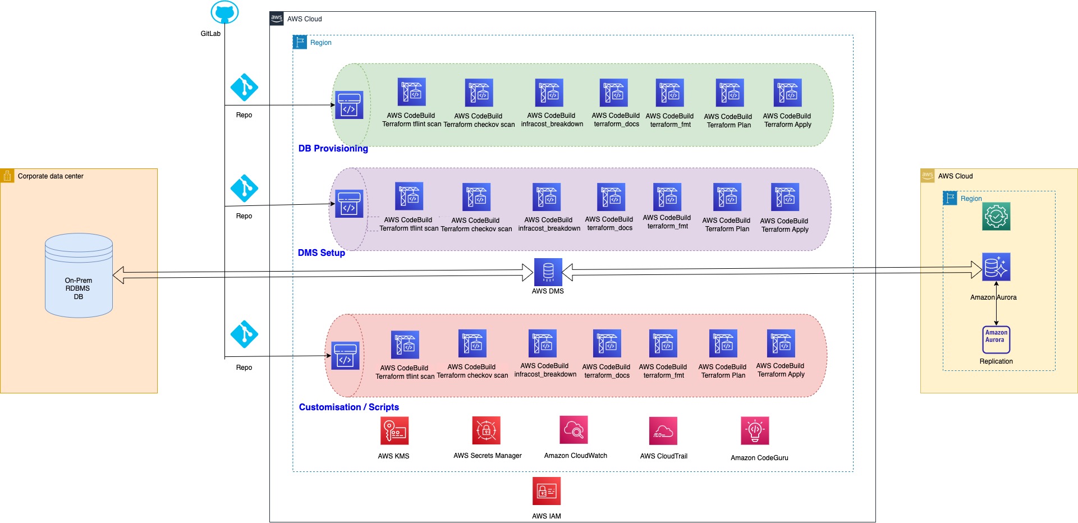
Task: Click the tflint scan CodeBuild icon in DB Provisioning
Action: (412, 92)
